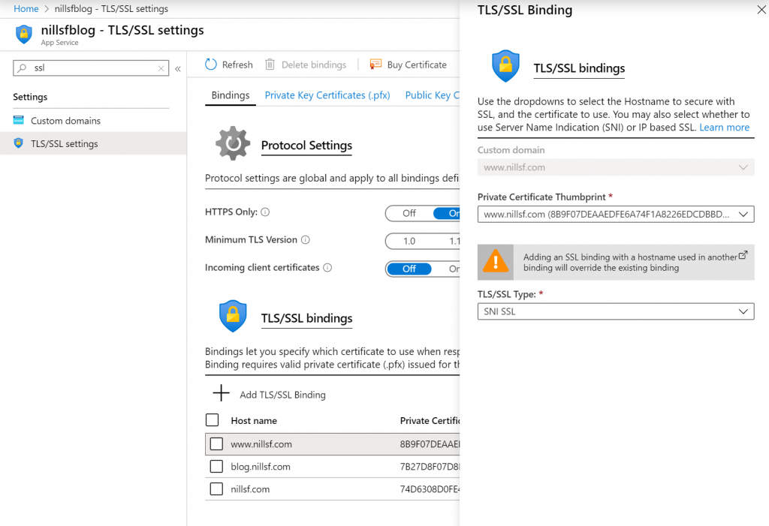
Task: Click thumbprint 74D6308D0FE in bindings table
Action: pyautogui.click(x=430, y=489)
